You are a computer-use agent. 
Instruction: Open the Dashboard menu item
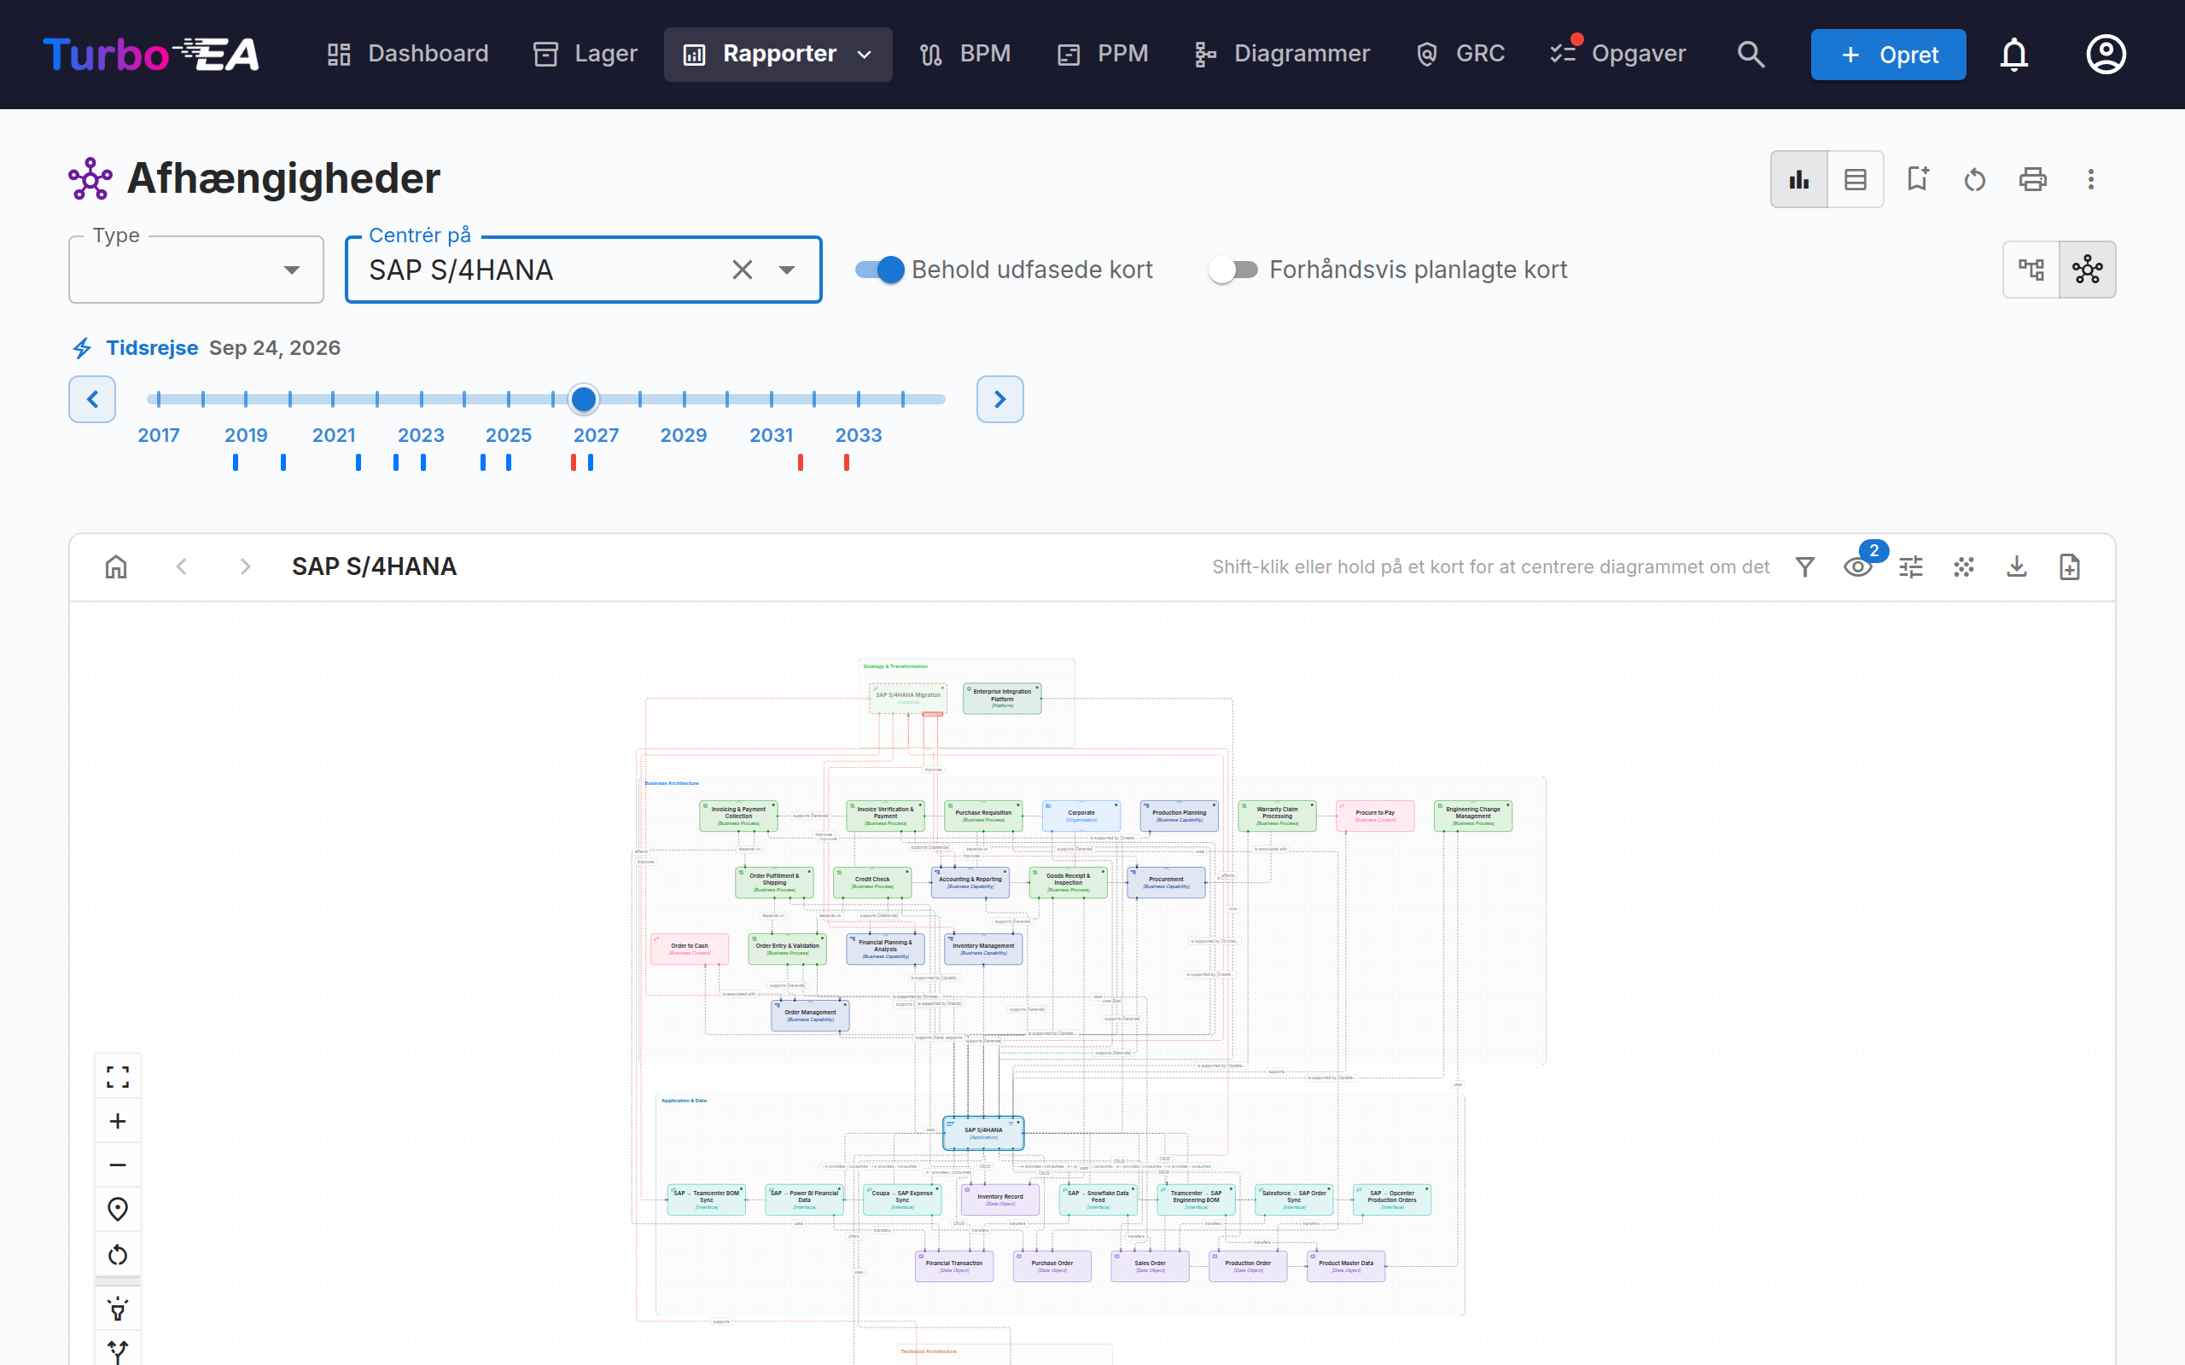tap(407, 54)
